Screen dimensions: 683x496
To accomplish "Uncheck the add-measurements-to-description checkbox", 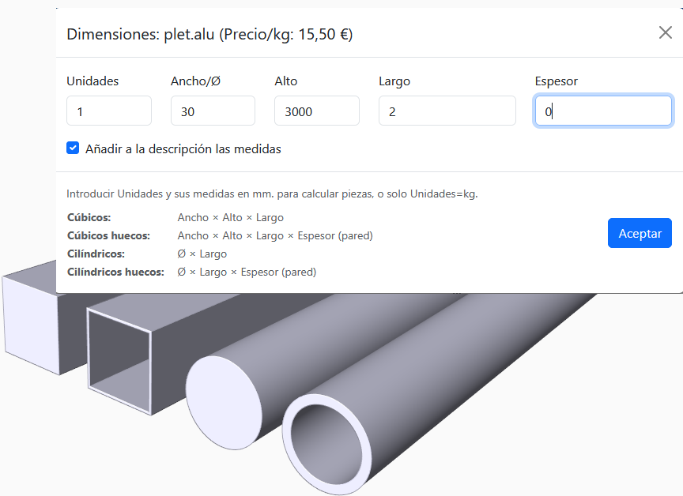I will [x=74, y=148].
